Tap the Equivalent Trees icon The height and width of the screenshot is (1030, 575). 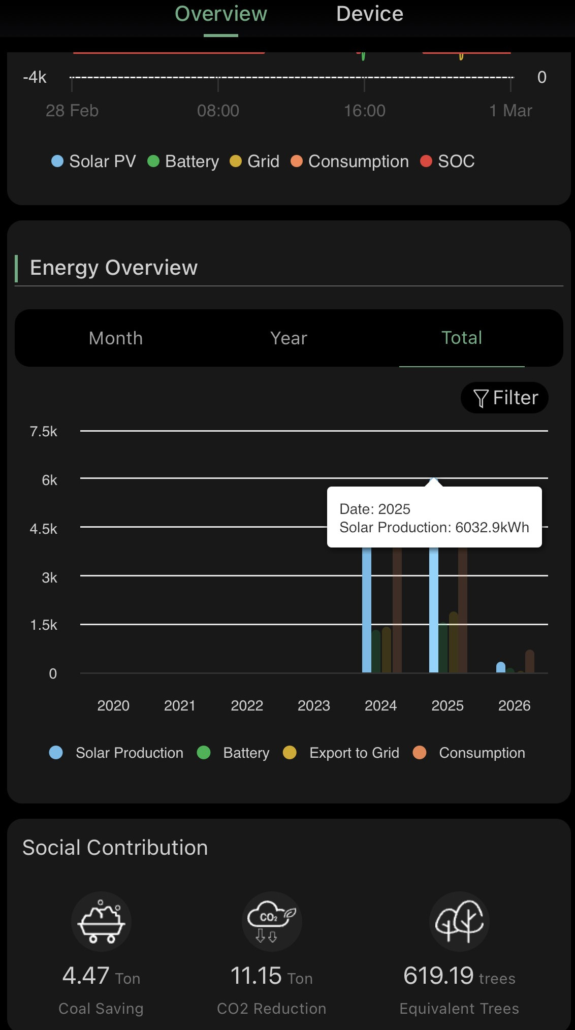pyautogui.click(x=459, y=921)
